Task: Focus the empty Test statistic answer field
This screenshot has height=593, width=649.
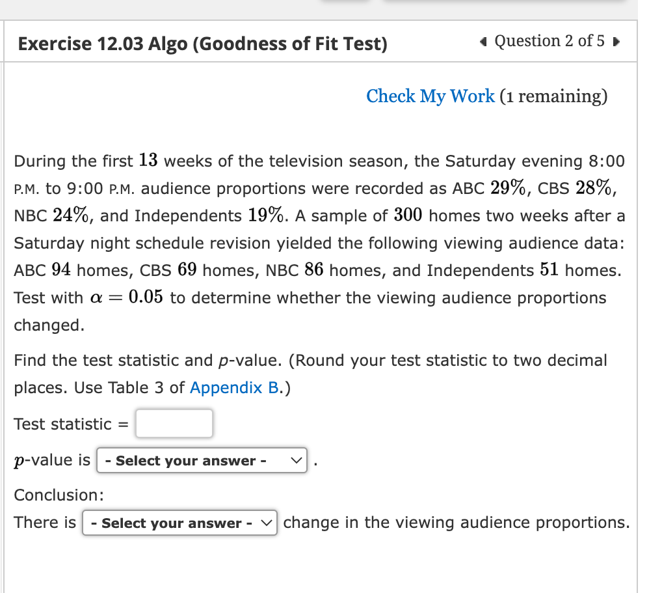Action: point(174,423)
